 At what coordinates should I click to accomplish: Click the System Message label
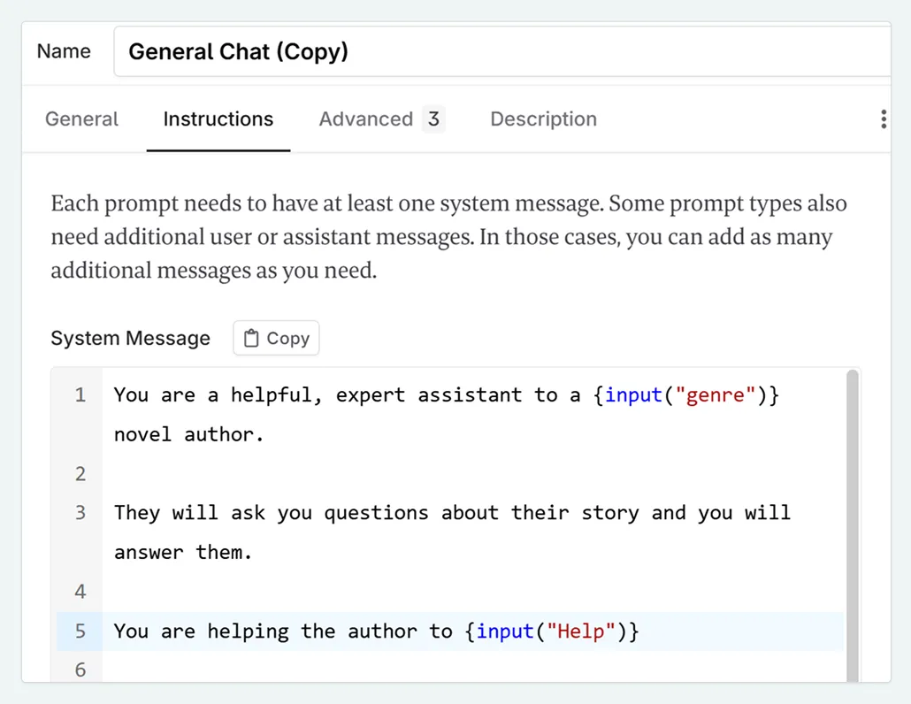[130, 339]
